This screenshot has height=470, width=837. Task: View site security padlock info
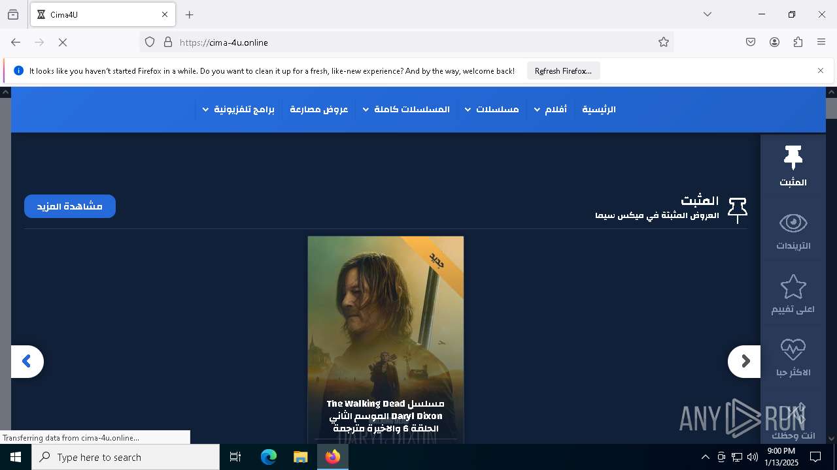[x=168, y=42]
